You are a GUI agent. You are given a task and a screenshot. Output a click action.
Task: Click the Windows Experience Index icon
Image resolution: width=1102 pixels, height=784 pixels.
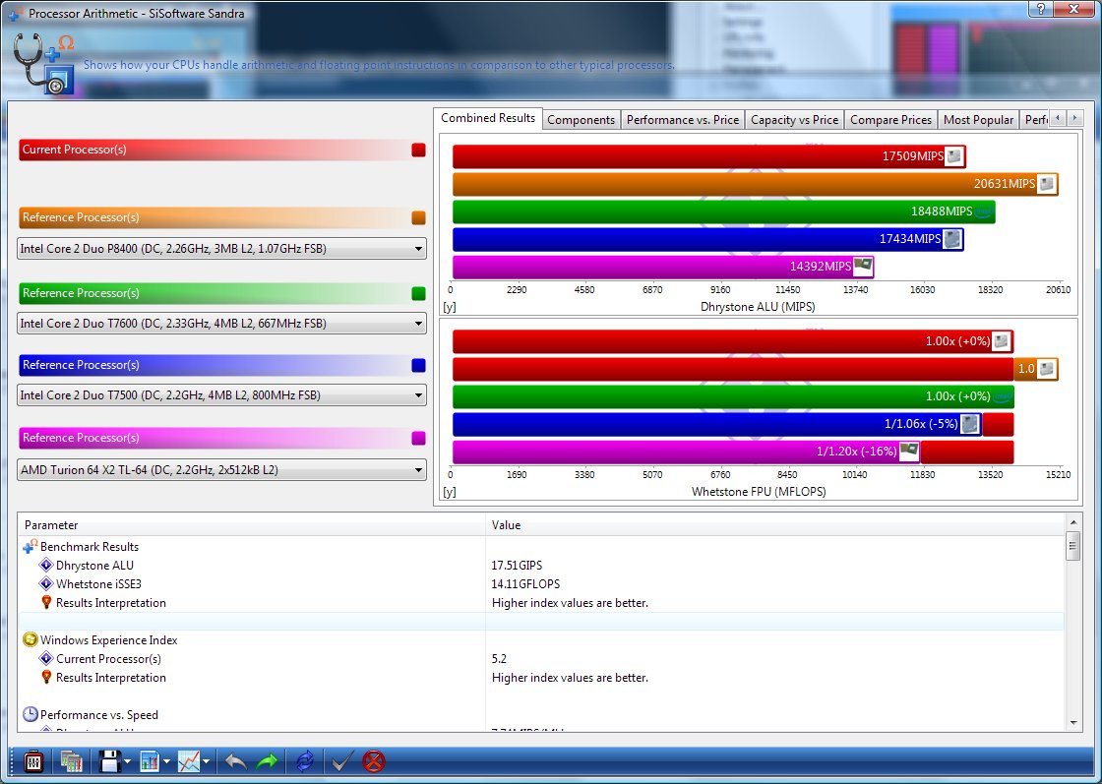pos(31,639)
